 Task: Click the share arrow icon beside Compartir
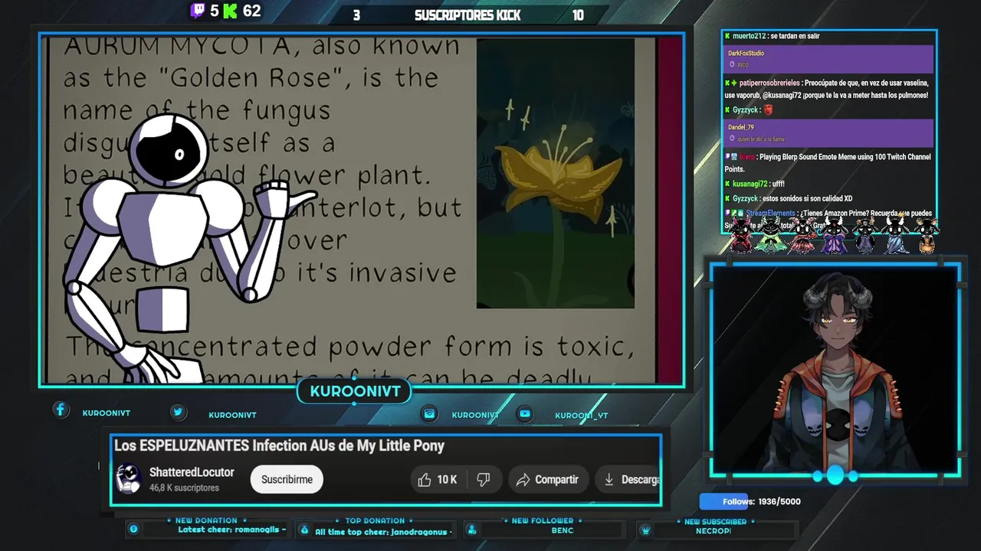523,480
